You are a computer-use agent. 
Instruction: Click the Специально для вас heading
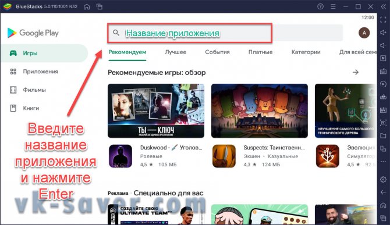point(168,193)
